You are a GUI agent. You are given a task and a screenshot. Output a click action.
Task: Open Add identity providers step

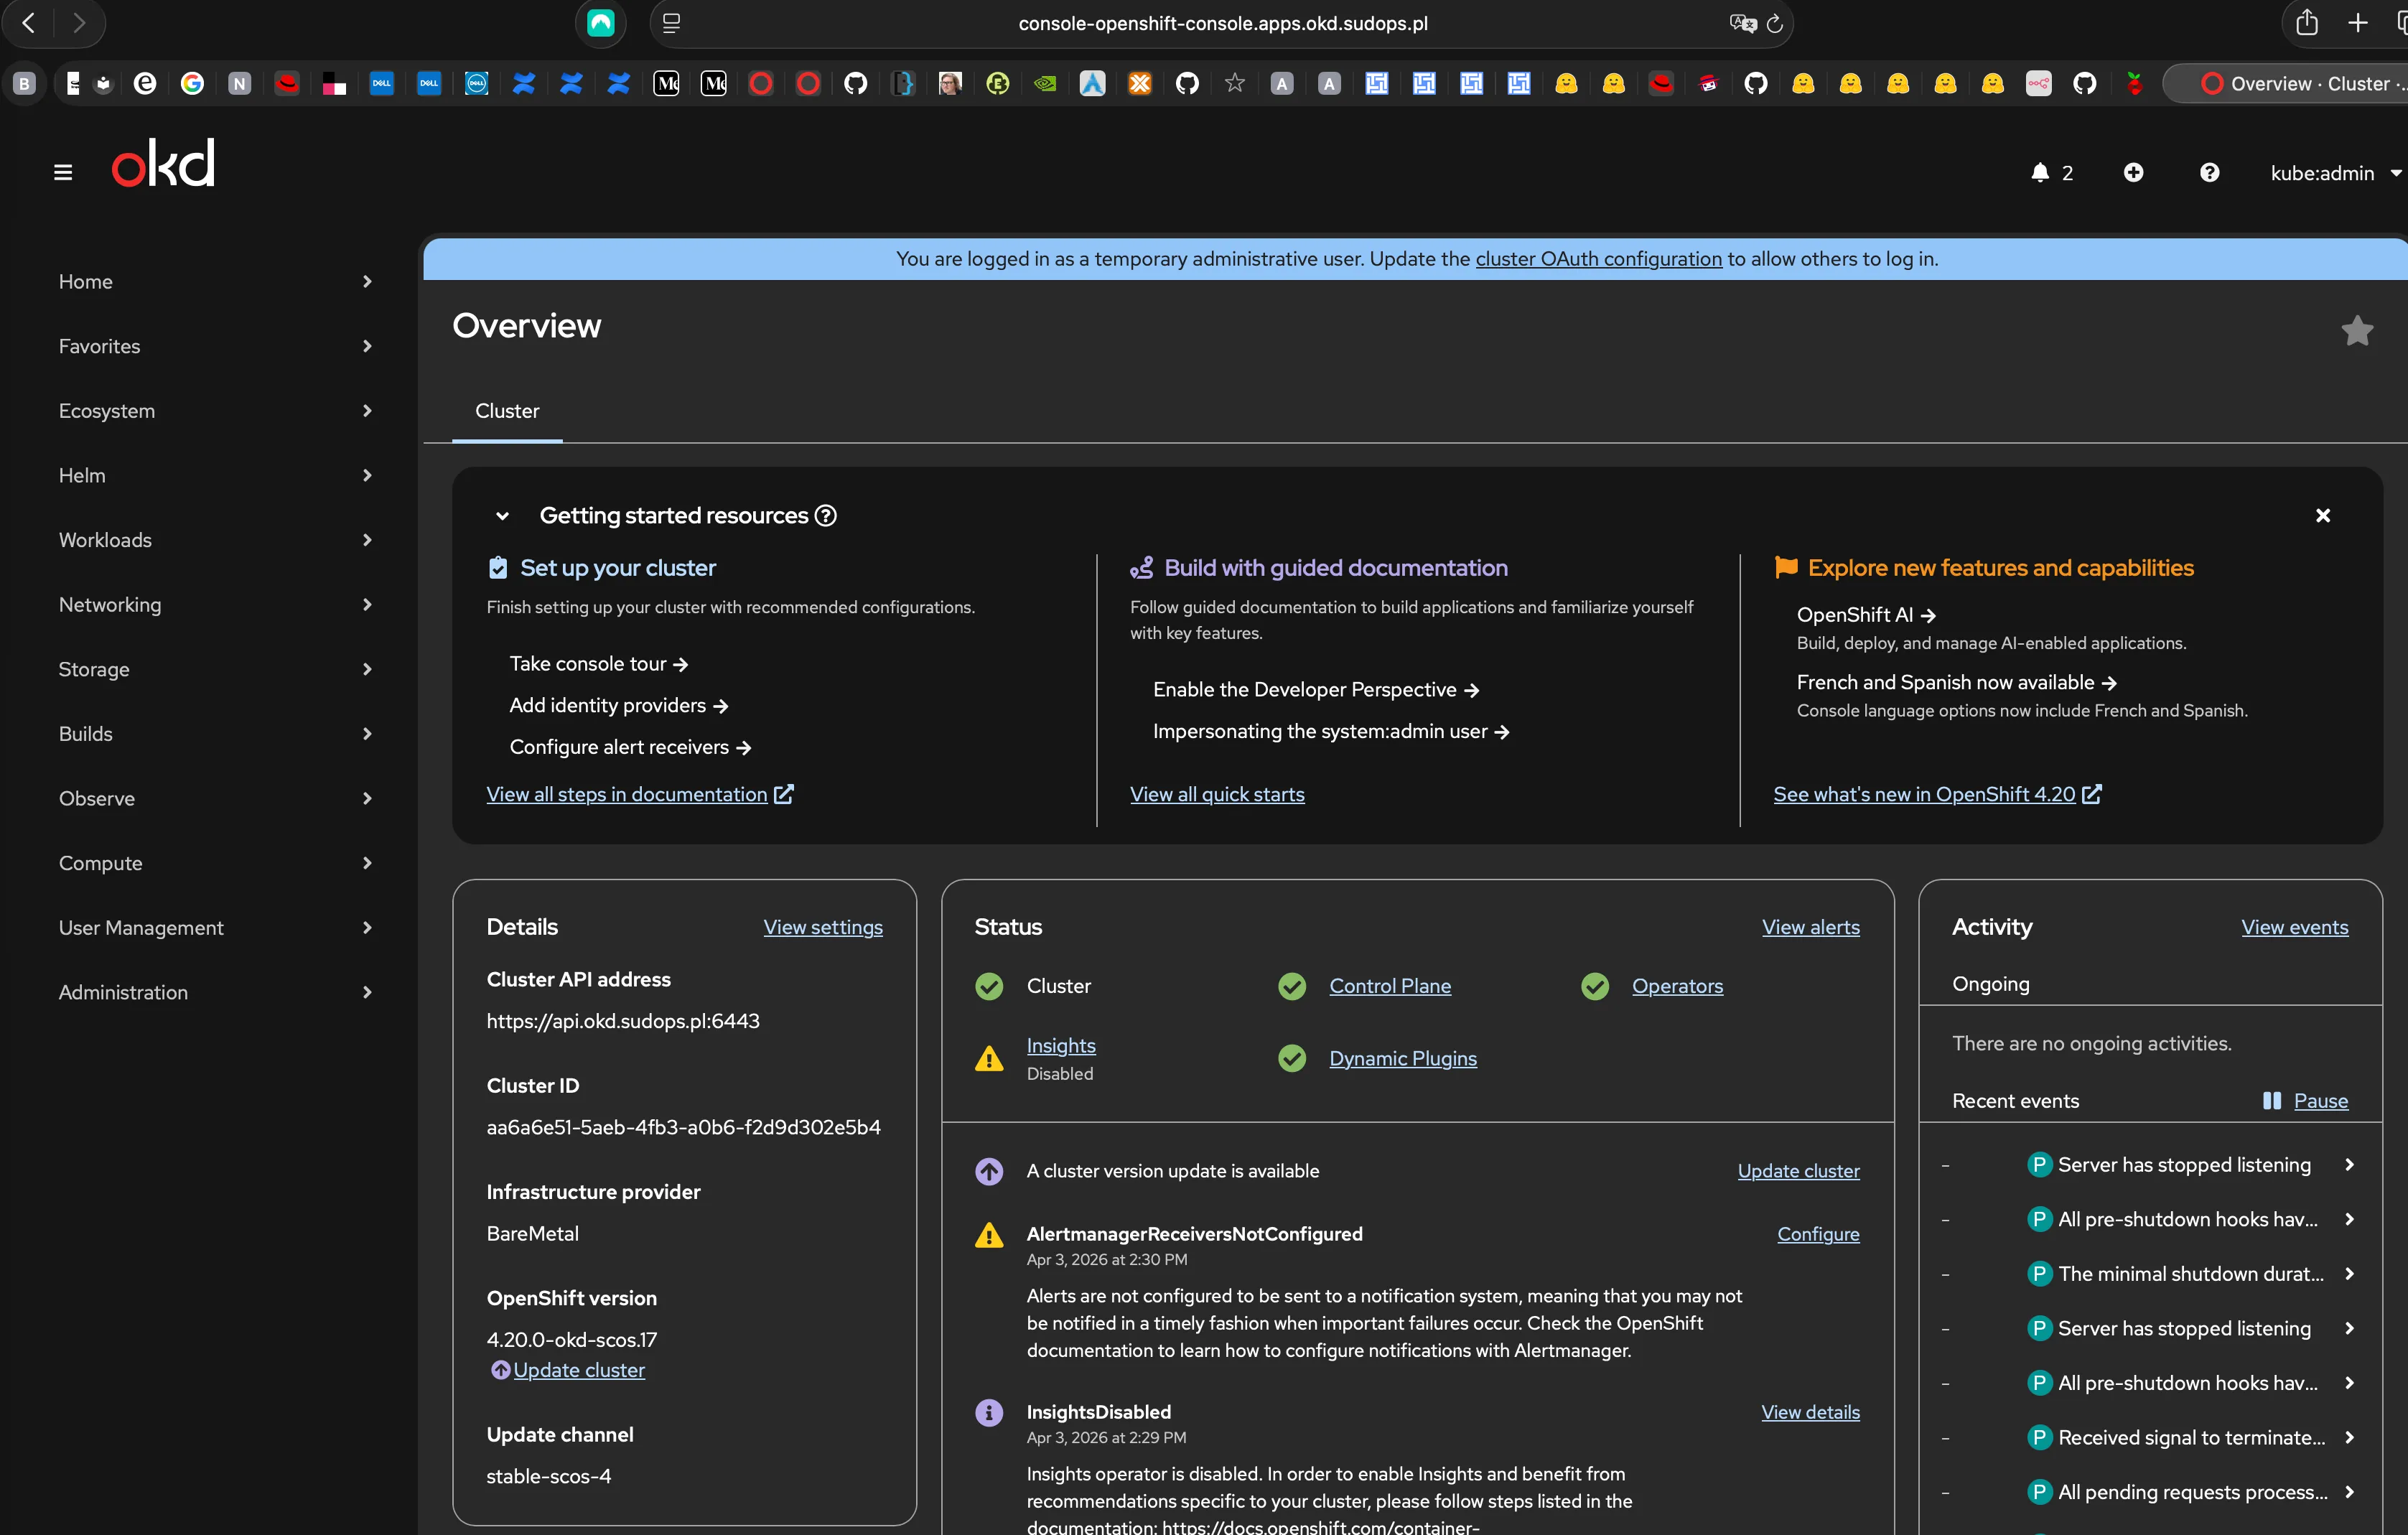pos(618,706)
